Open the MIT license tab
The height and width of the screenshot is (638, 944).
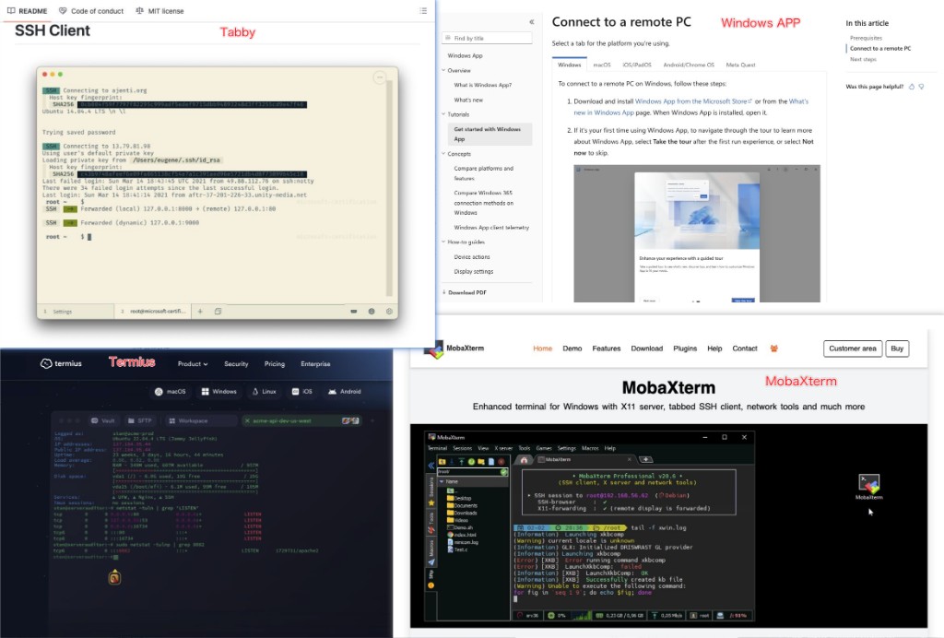pyautogui.click(x=160, y=11)
